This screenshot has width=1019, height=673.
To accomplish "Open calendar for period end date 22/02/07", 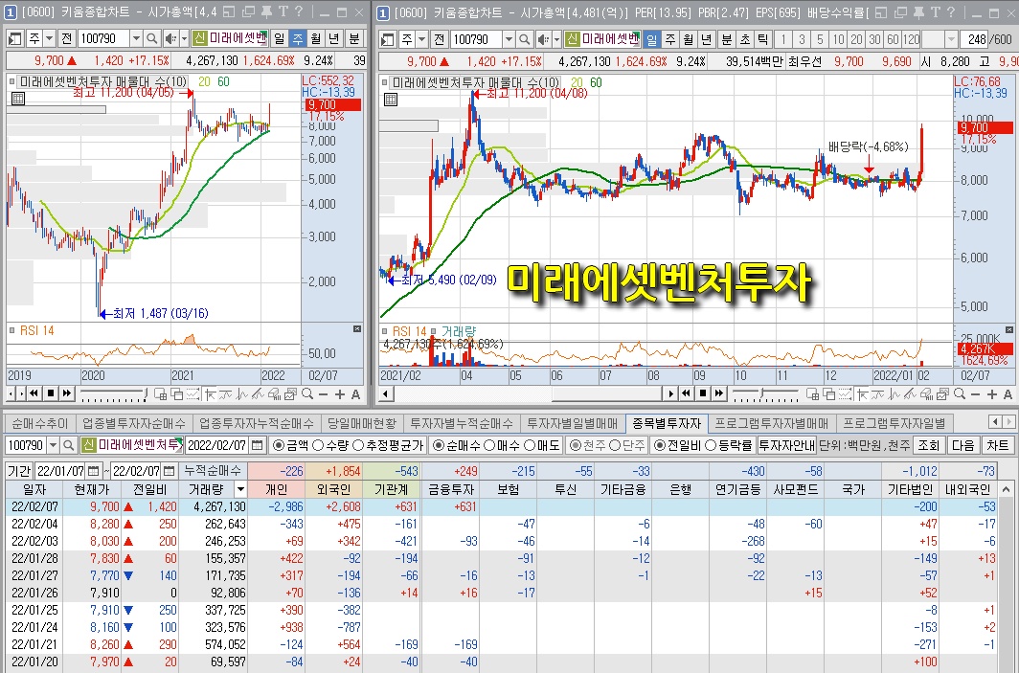I will (169, 471).
